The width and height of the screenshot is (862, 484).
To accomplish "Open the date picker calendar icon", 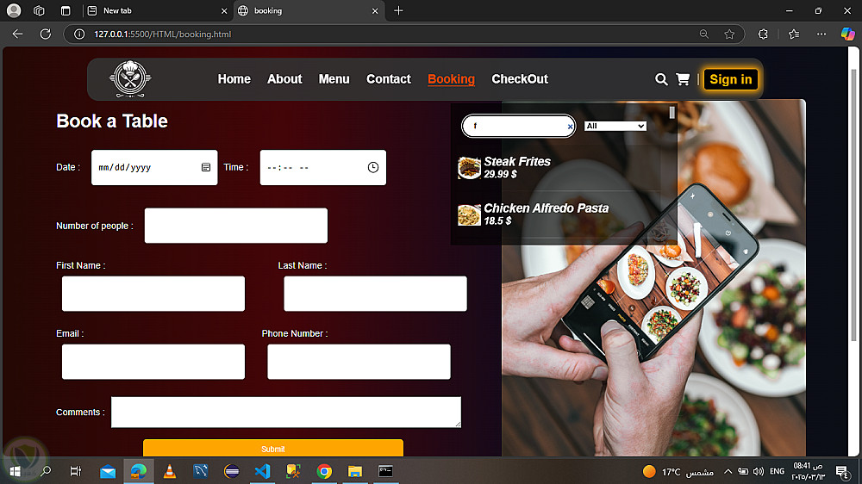I will click(x=206, y=167).
